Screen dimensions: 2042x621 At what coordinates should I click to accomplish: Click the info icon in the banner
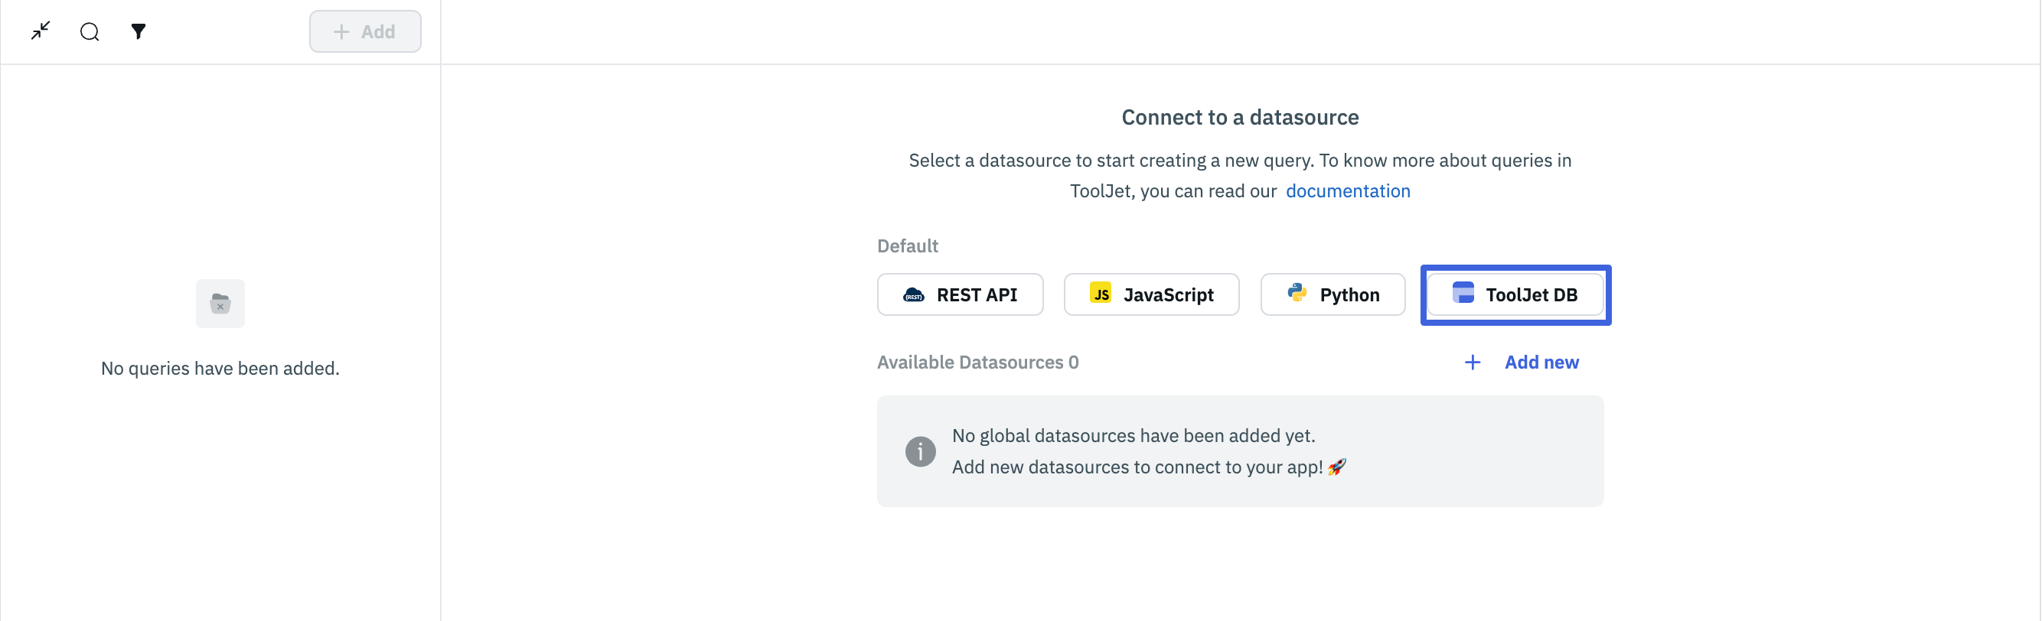(920, 451)
